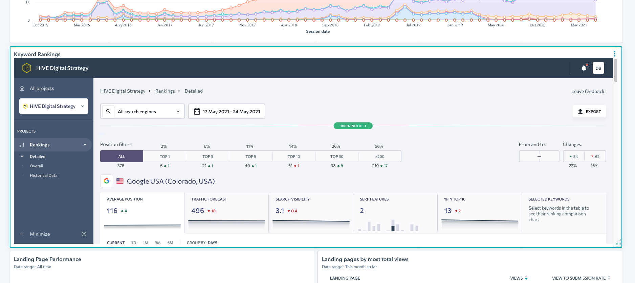Viewport: 635px width, 283px height.
Task: Click Rankings breadcrumb link
Action: [x=165, y=91]
